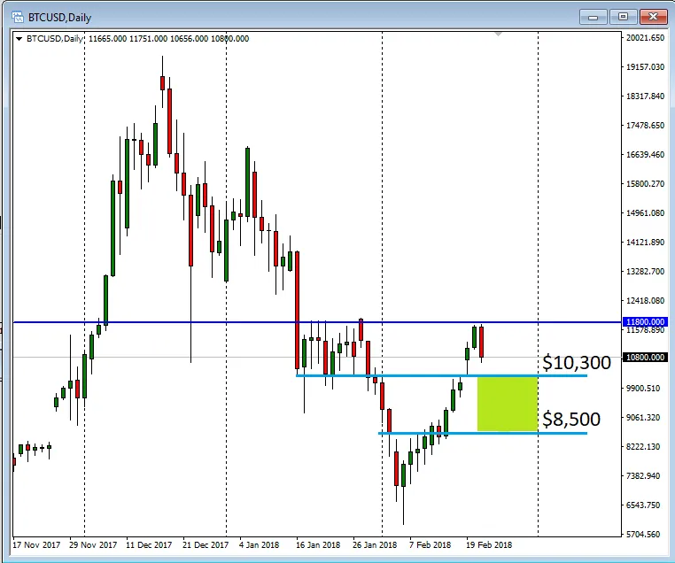Click price scale value 19157.030
The width and height of the screenshot is (675, 563).
coord(645,67)
